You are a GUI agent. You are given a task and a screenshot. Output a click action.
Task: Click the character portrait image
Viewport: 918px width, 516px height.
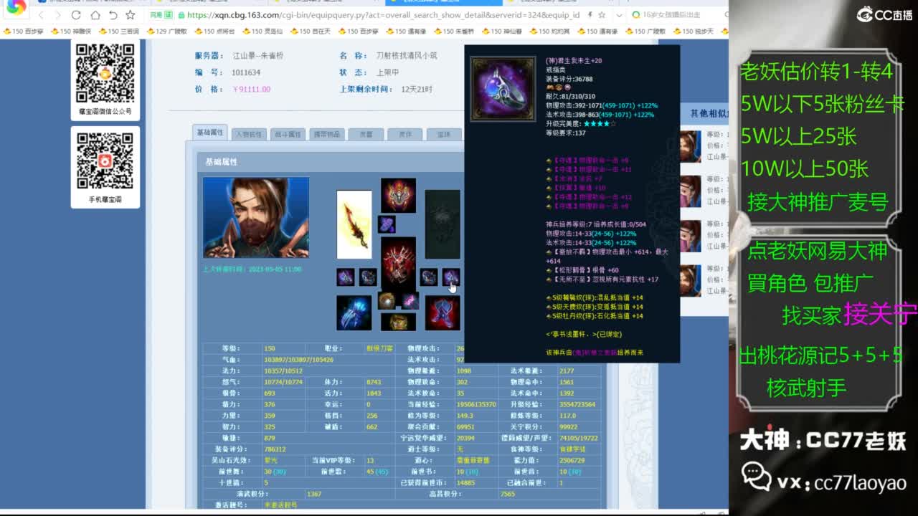(256, 218)
